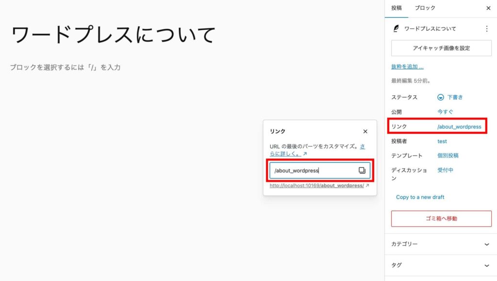Close the リンク popover with the X
Screen dimensions: 497x281
[x=365, y=131]
